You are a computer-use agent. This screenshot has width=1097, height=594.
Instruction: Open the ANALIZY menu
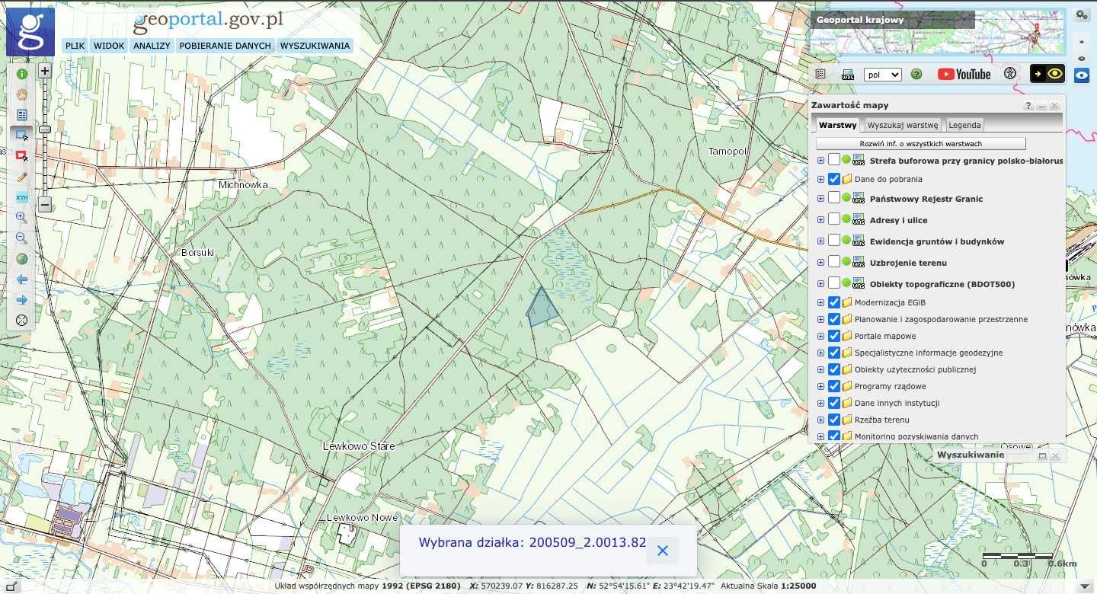point(152,46)
